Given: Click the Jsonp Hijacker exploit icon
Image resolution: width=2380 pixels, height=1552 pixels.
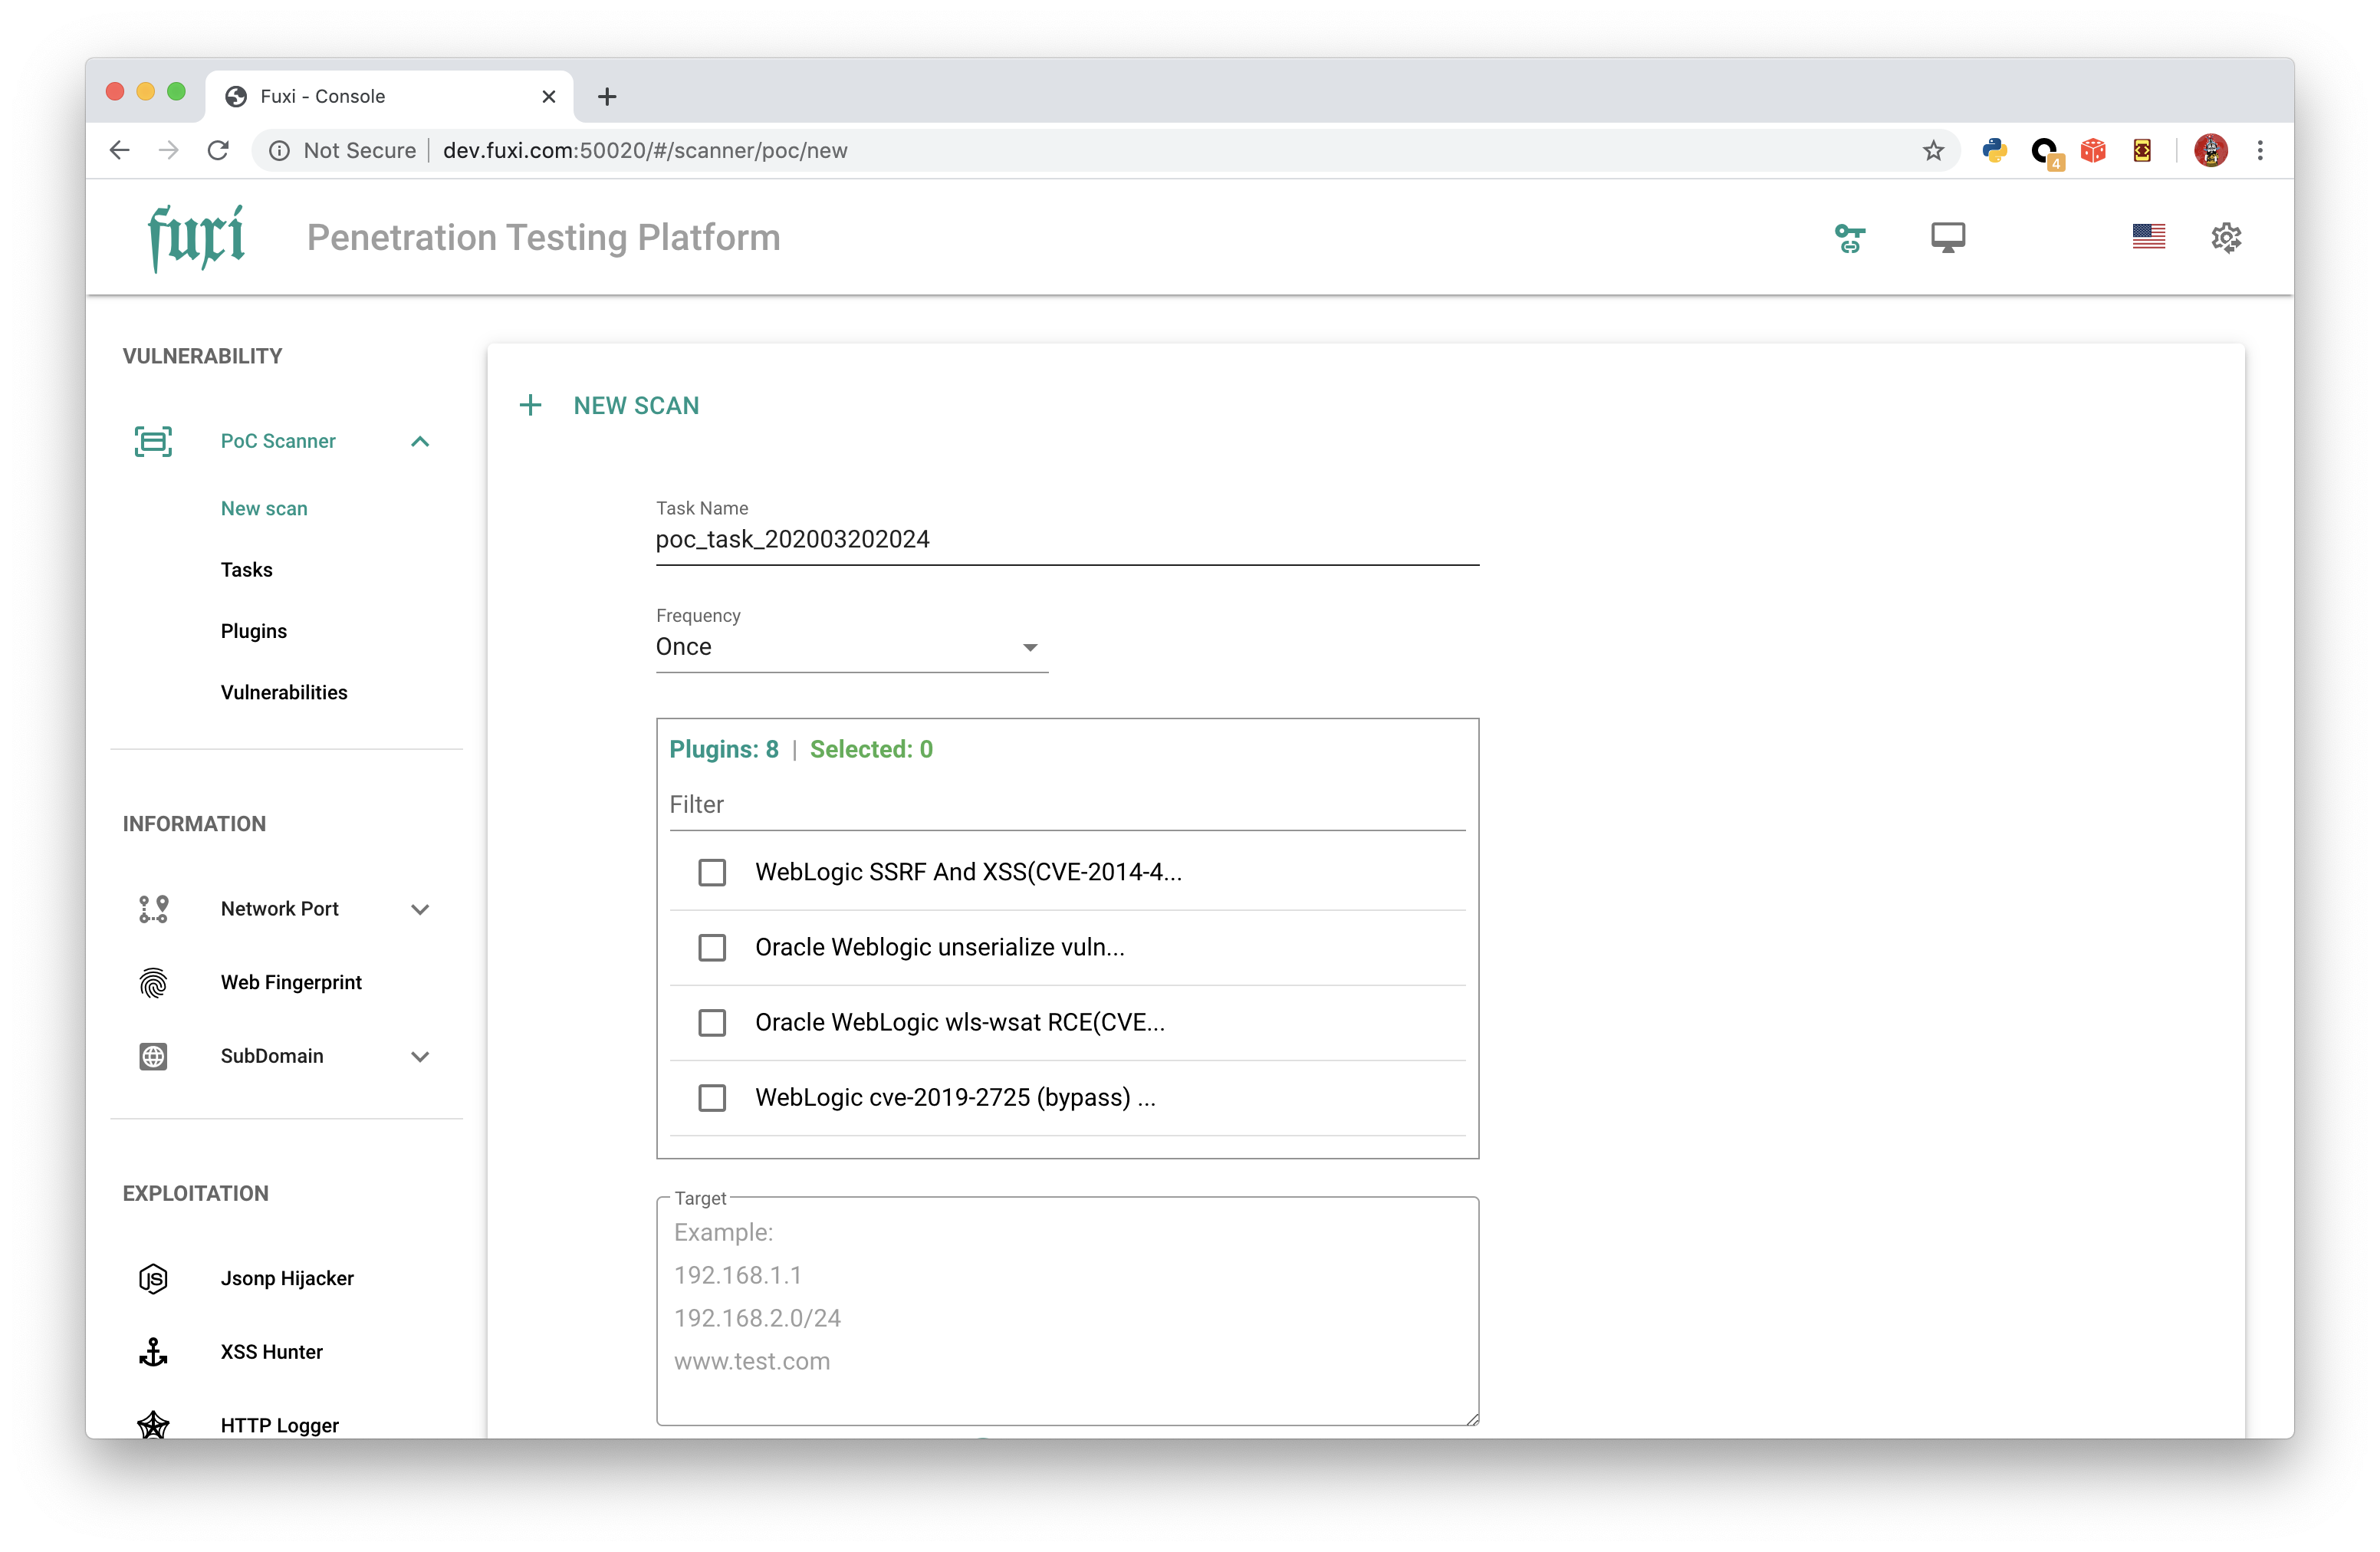Looking at the screenshot, I should pos(153,1278).
